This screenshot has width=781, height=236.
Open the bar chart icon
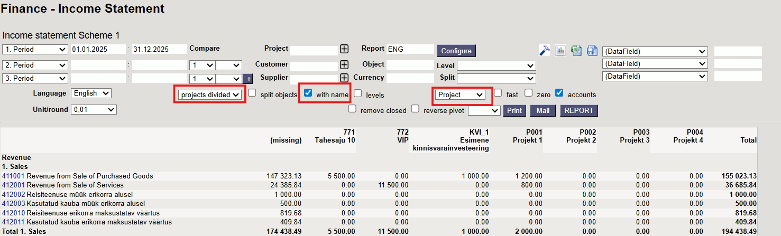click(561, 50)
